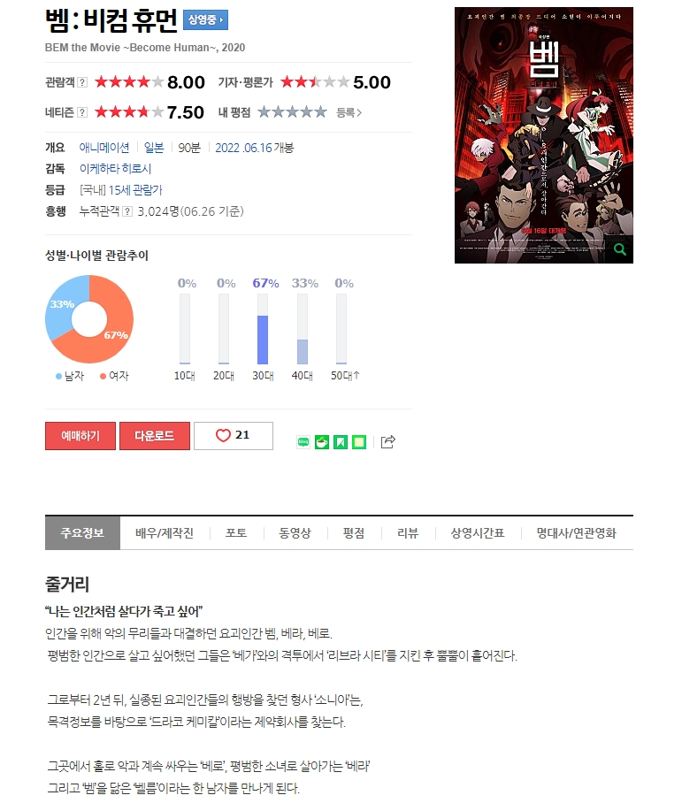Share to Naver Blog icon
This screenshot has width=682, height=803.
click(303, 442)
